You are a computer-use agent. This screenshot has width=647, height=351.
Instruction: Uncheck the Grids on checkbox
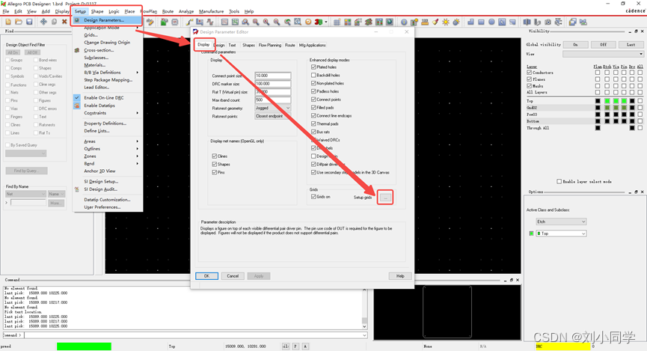point(313,197)
